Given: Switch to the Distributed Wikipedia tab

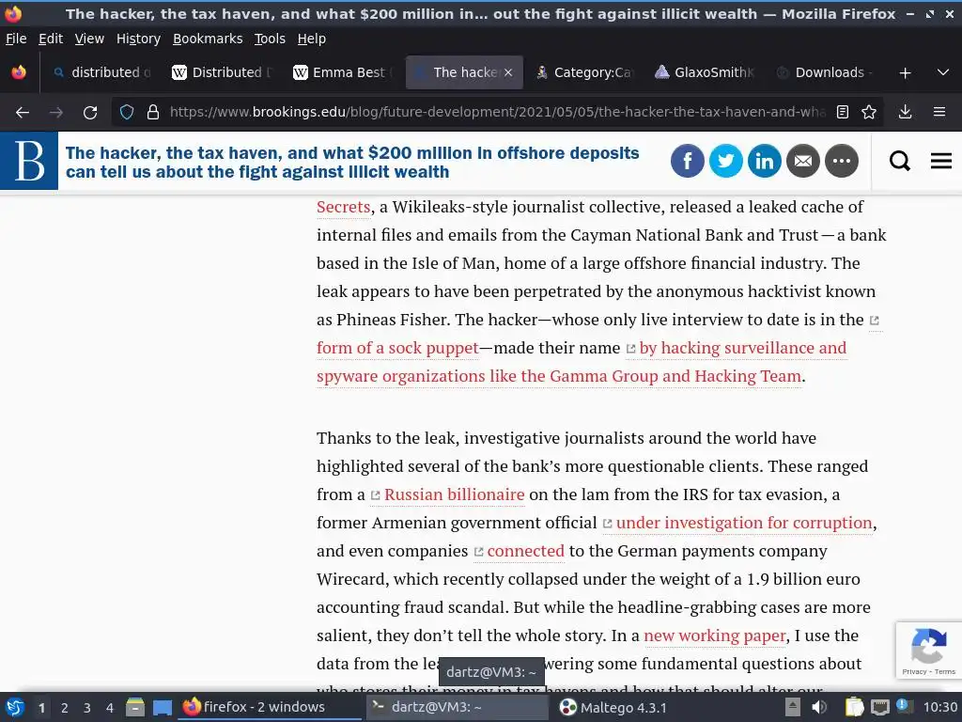Looking at the screenshot, I should [222, 72].
